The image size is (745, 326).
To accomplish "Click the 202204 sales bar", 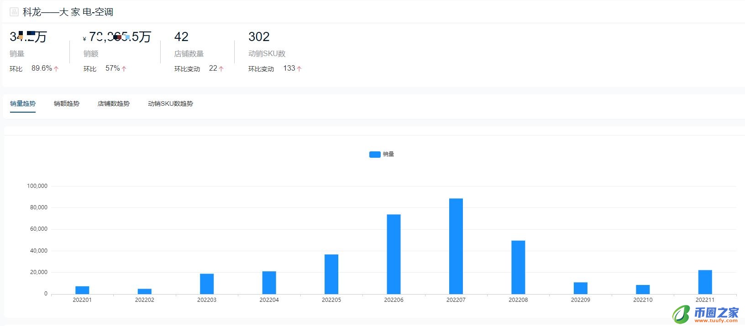I will (x=269, y=283).
